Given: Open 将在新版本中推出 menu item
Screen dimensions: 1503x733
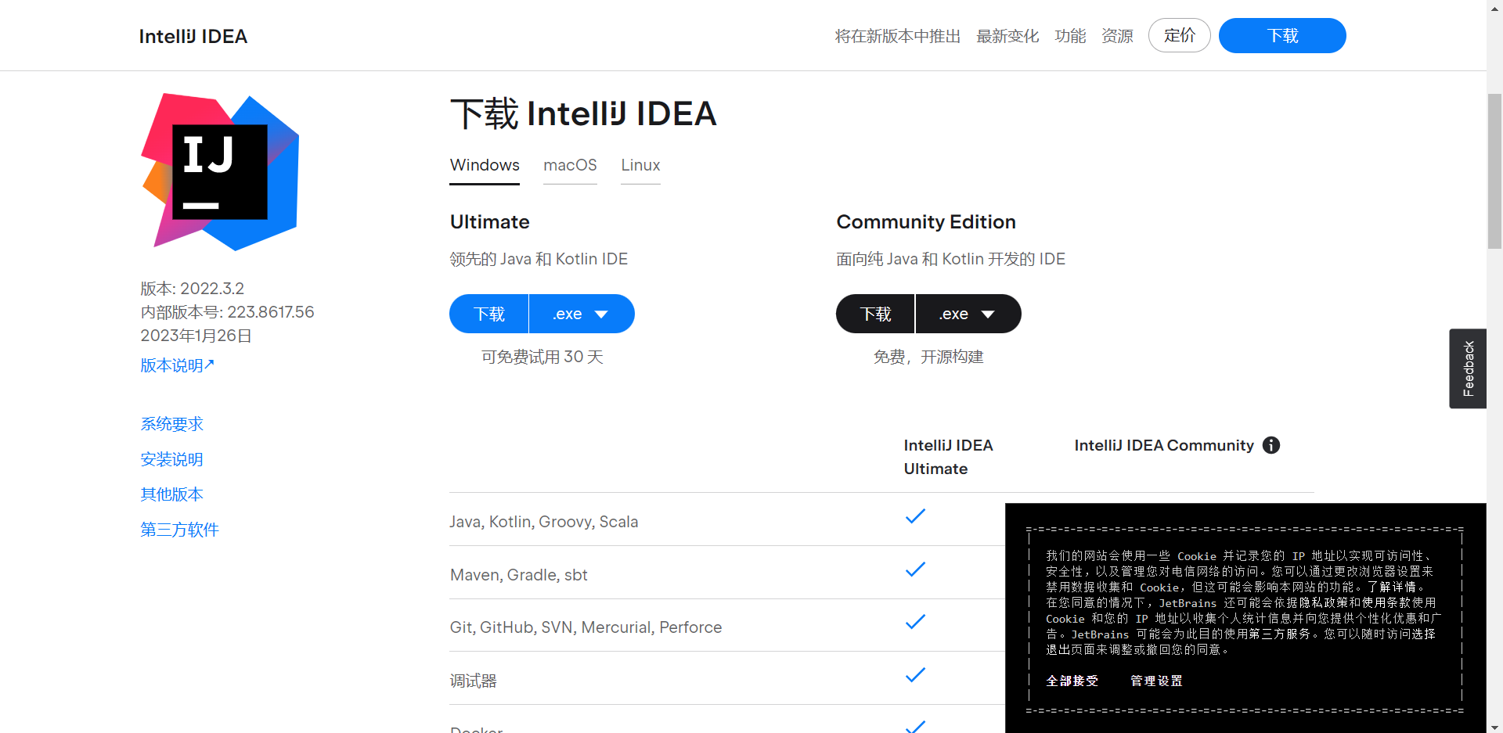Looking at the screenshot, I should 897,36.
